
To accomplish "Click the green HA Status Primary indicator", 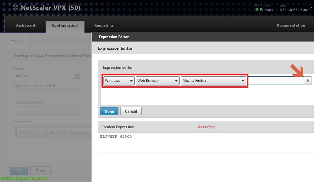I will click(257, 9).
